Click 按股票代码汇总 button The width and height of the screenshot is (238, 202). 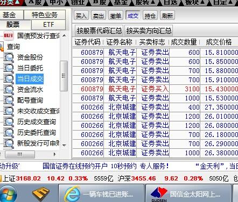99,31
